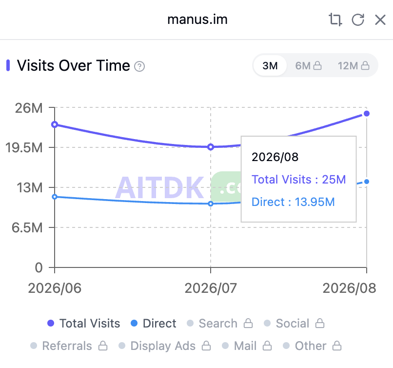Click the lock icon beside Social

pos(320,324)
